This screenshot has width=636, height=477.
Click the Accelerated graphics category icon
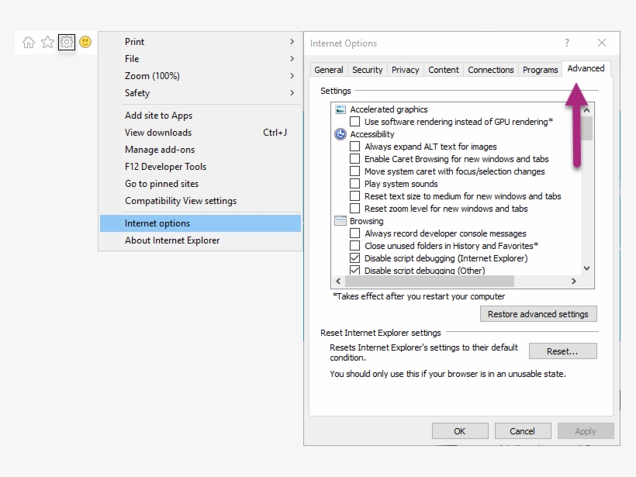(340, 109)
